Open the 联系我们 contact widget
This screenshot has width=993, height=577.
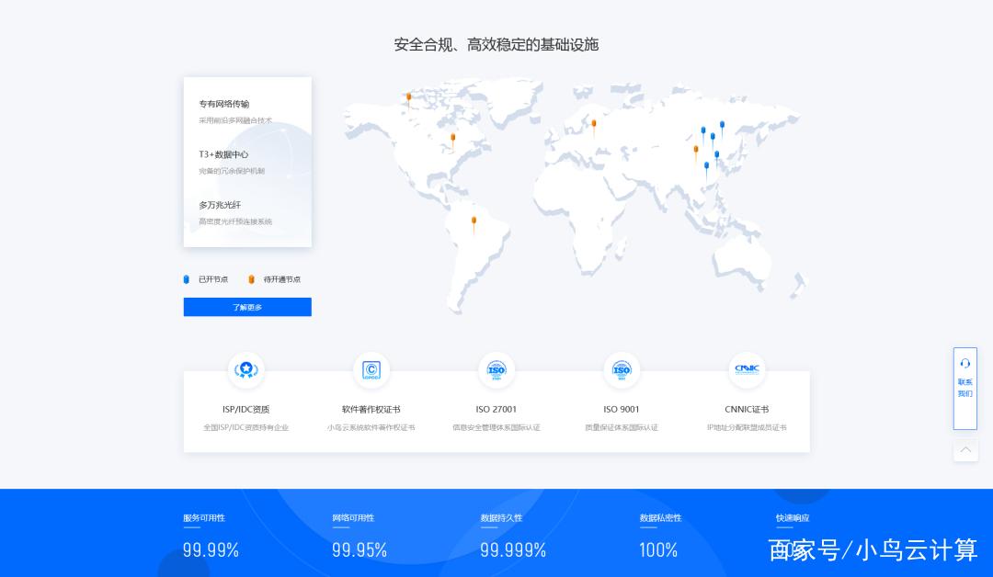(965, 389)
